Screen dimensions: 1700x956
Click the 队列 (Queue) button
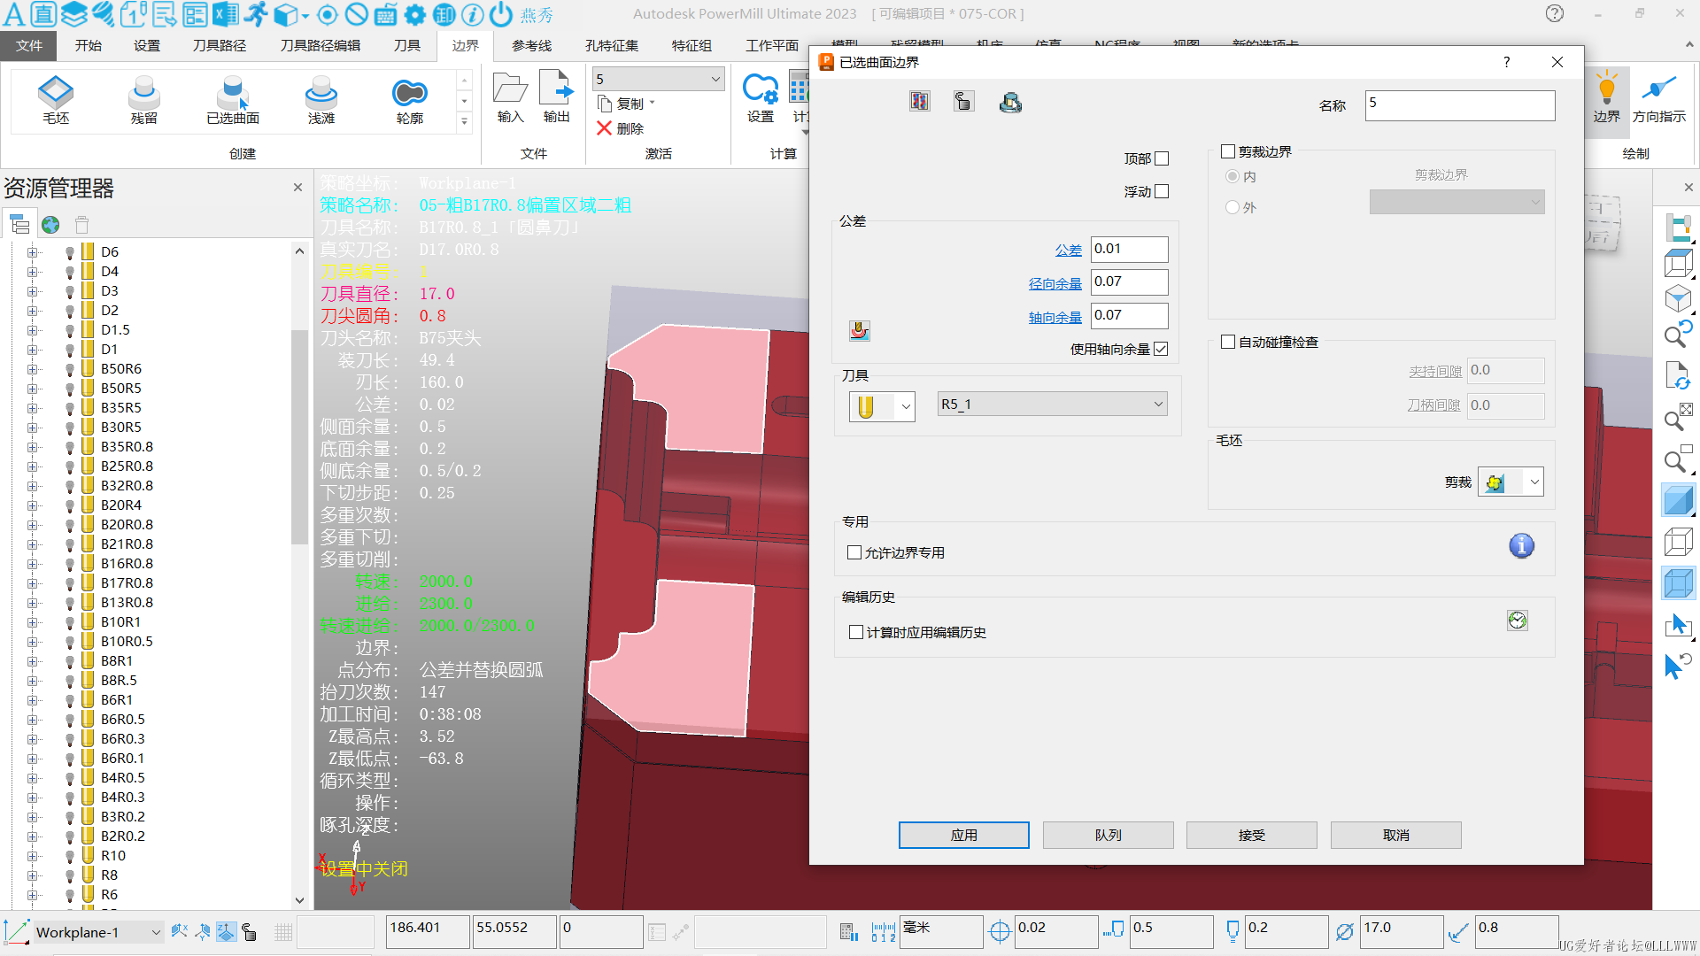[1108, 835]
